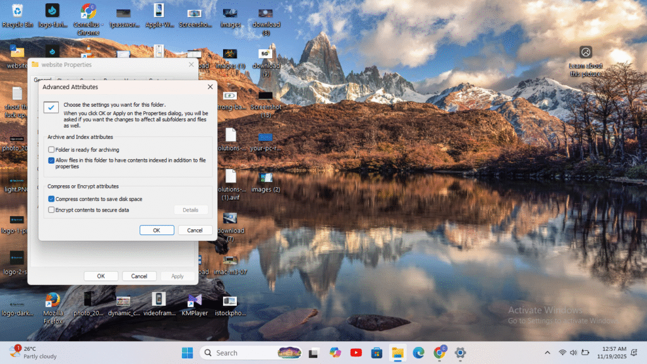Select the Cornelius Chrome desktop shortcut
The width and height of the screenshot is (647, 364).
(88, 11)
